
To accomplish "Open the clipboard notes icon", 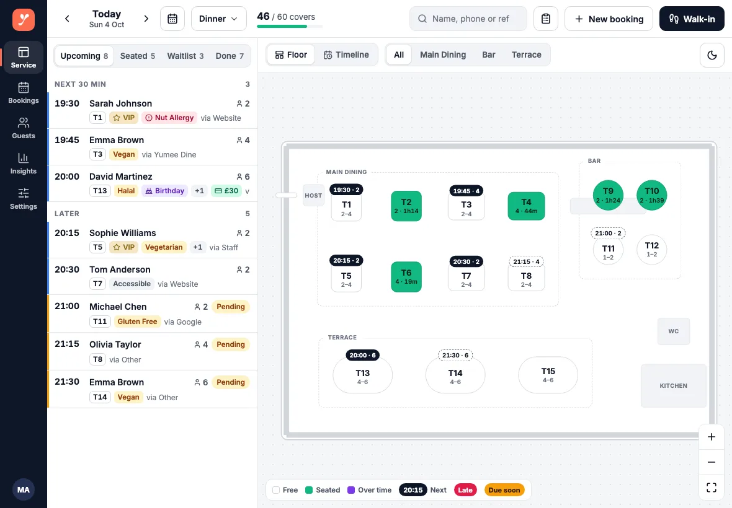I will [546, 19].
